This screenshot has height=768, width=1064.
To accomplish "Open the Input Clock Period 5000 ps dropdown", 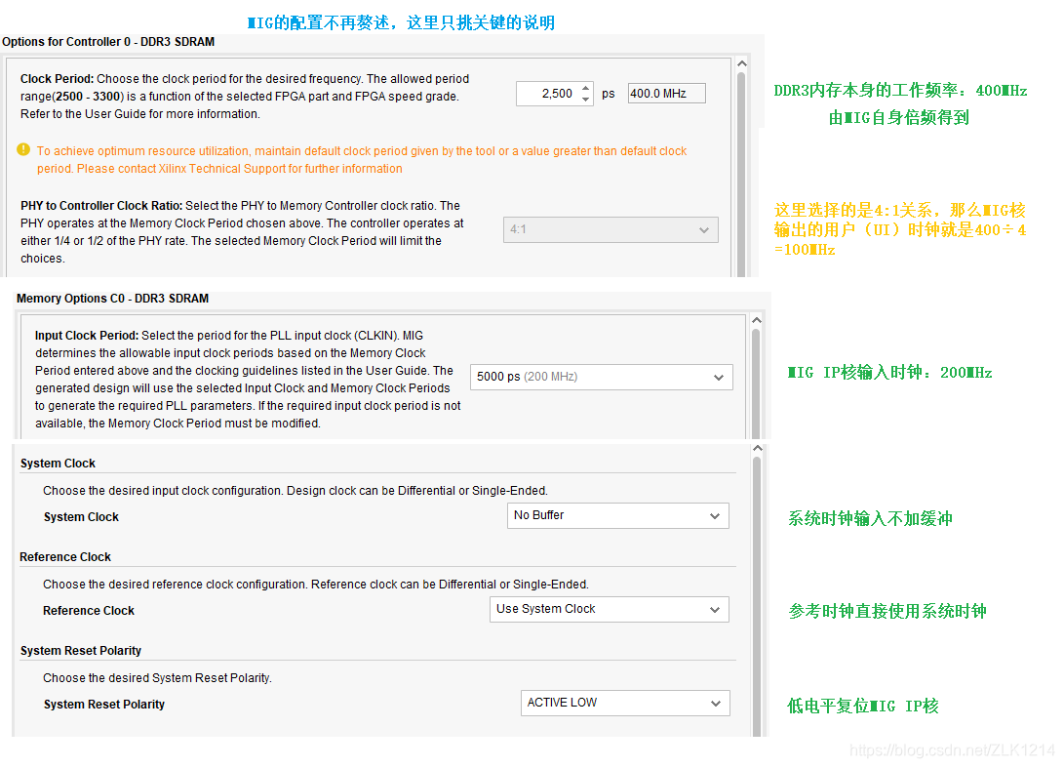I will pos(601,377).
